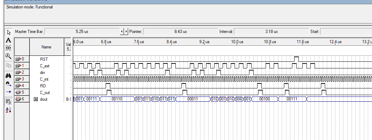Open Find with the binoculars icon
The image size is (372, 140).
(8, 76)
